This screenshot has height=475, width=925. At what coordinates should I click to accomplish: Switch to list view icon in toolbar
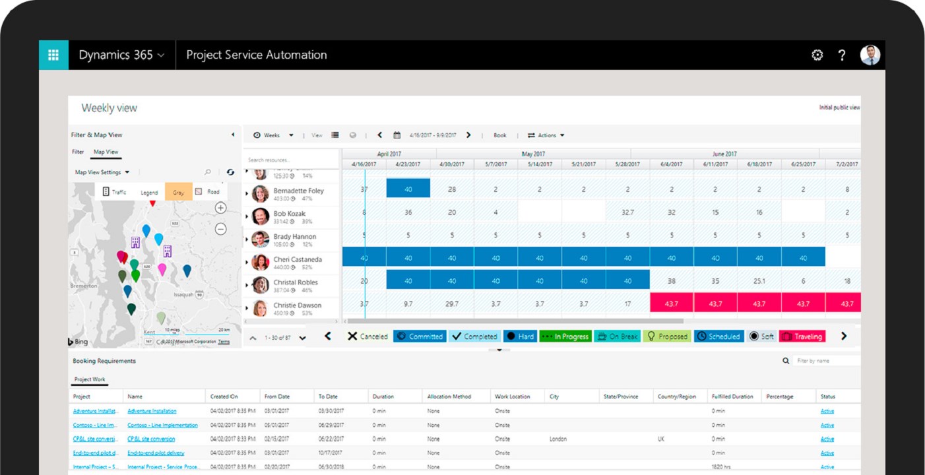[335, 135]
